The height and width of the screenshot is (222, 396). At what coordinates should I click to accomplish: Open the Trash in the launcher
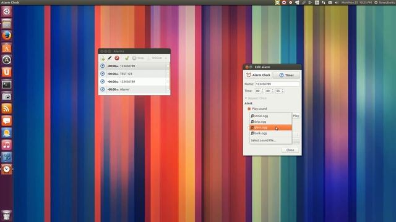pos(7,215)
